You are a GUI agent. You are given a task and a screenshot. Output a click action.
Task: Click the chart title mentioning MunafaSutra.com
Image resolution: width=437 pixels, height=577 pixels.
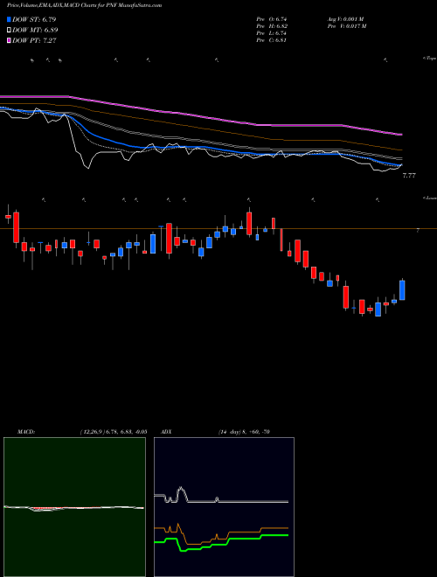click(x=84, y=6)
